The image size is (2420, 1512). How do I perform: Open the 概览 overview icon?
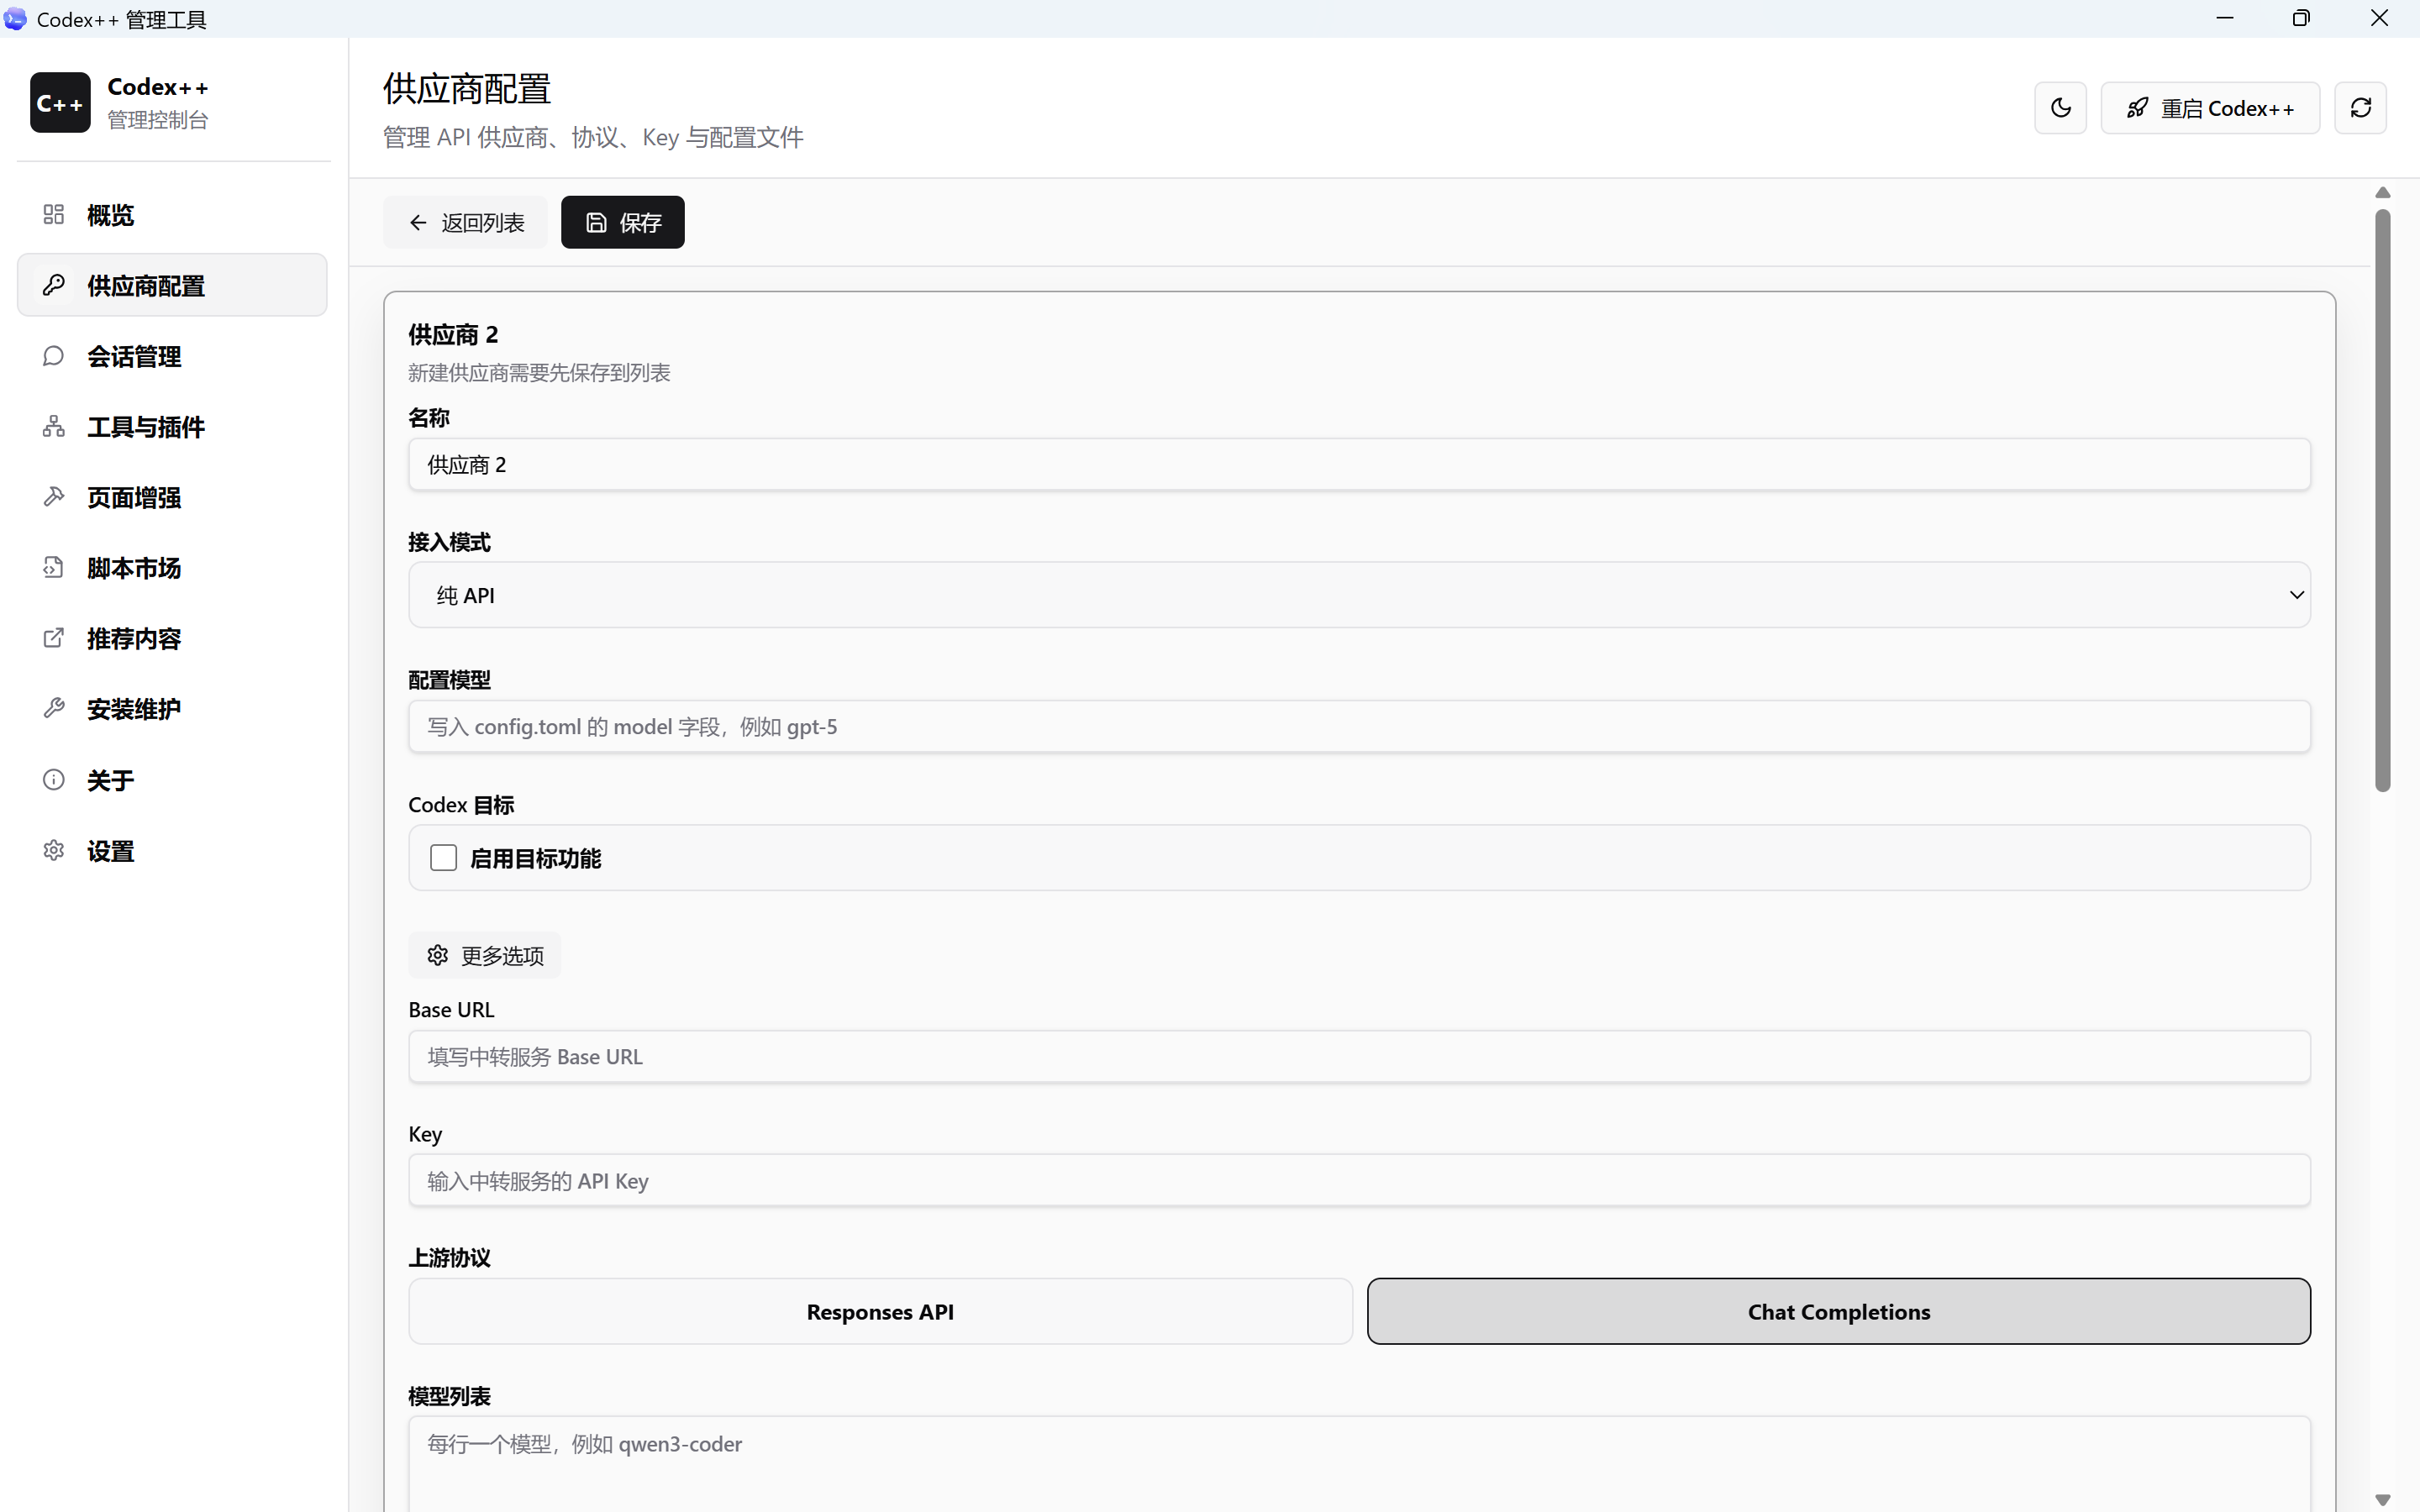coord(54,215)
